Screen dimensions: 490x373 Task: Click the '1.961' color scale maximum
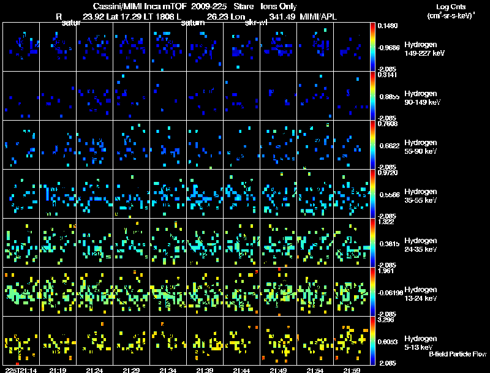coord(386,271)
